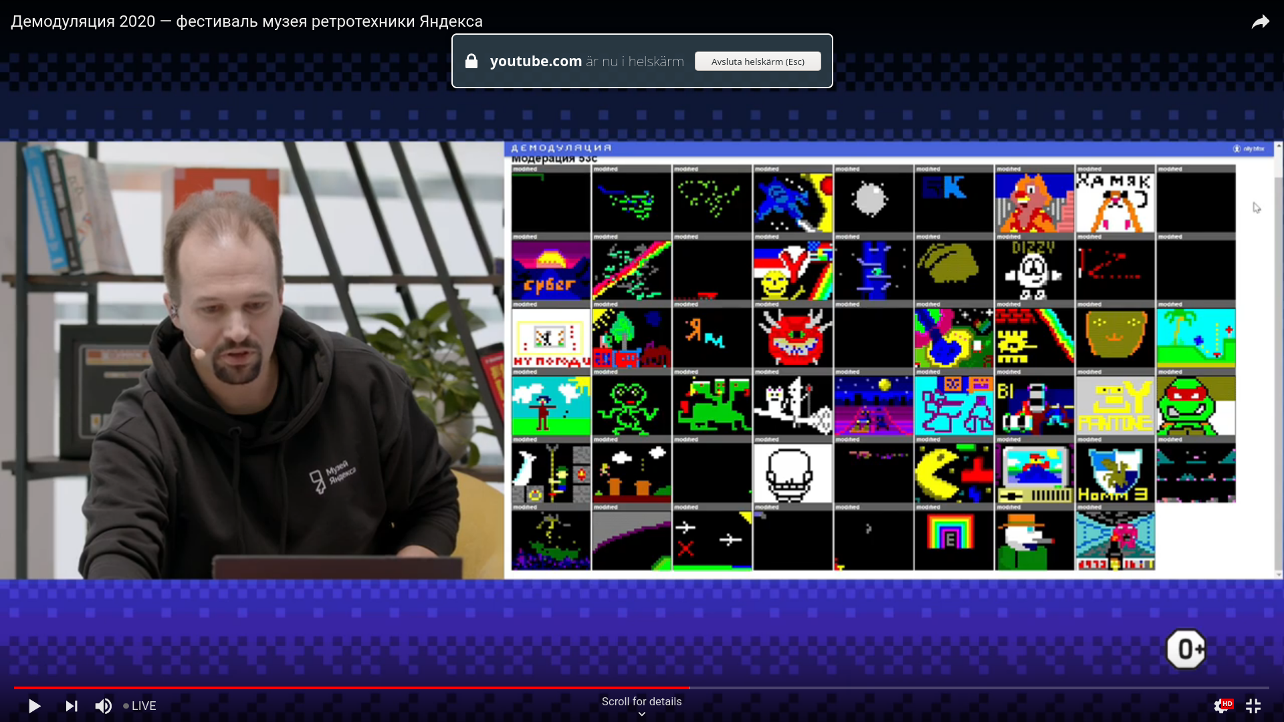This screenshot has width=1284, height=722.
Task: Open the white skull artwork thumbnail
Action: pyautogui.click(x=792, y=473)
